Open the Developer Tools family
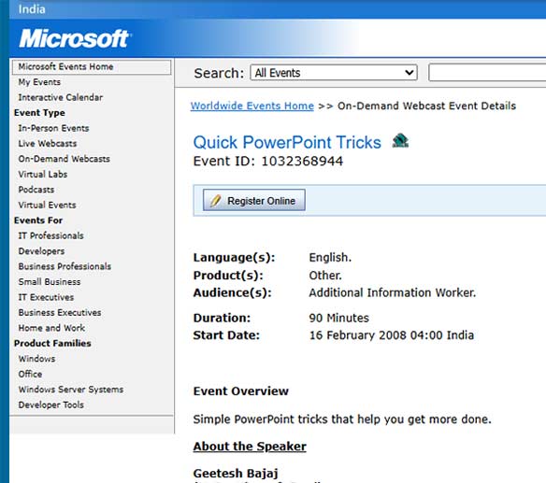546x483 pixels. point(51,405)
